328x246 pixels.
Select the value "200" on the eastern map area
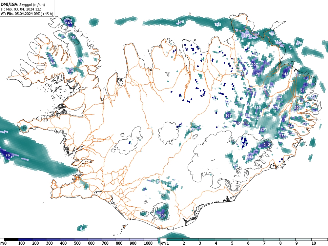[297, 108]
